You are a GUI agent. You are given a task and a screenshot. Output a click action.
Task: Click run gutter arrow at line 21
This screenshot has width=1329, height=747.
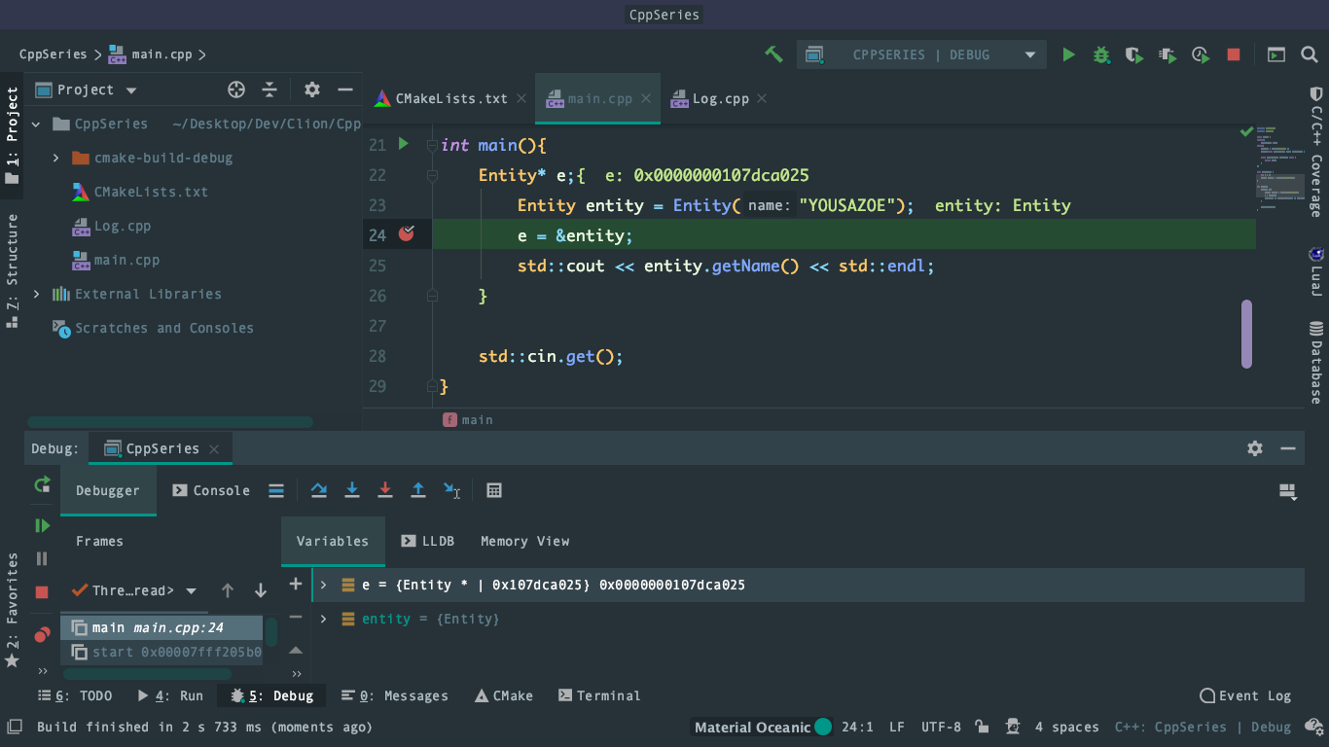point(404,144)
